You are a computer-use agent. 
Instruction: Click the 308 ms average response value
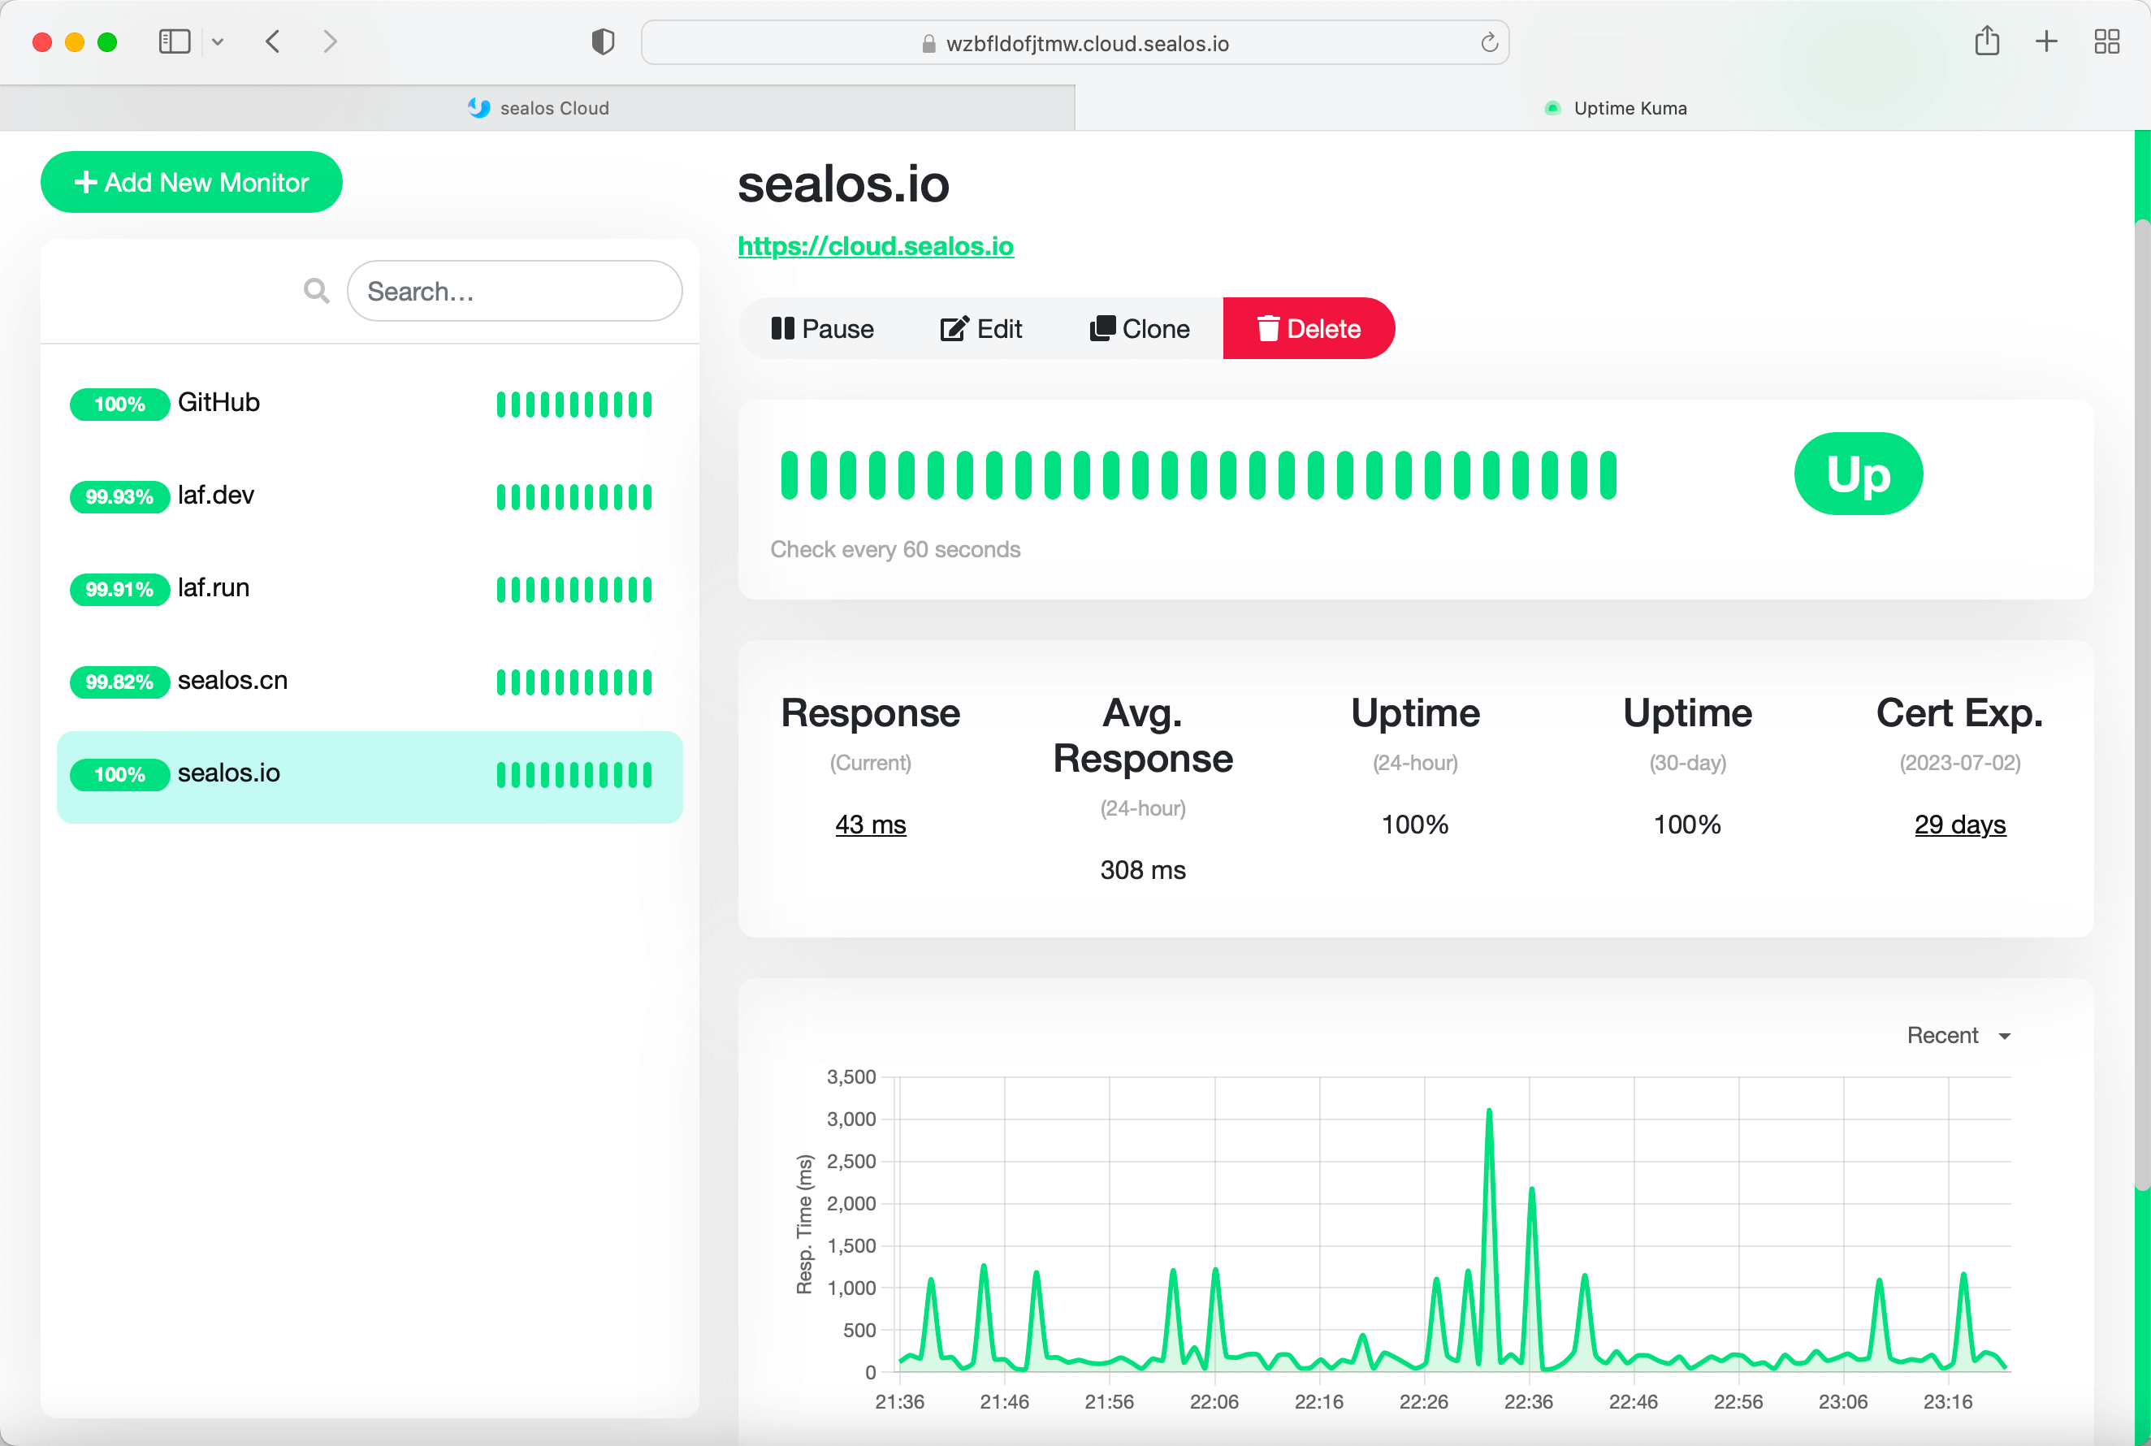1143,869
